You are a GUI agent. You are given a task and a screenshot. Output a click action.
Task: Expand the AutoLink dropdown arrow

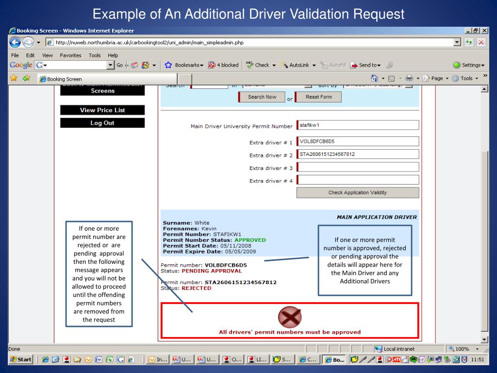(314, 66)
